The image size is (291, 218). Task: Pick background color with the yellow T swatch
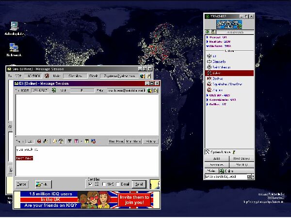pyautogui.click(x=87, y=141)
